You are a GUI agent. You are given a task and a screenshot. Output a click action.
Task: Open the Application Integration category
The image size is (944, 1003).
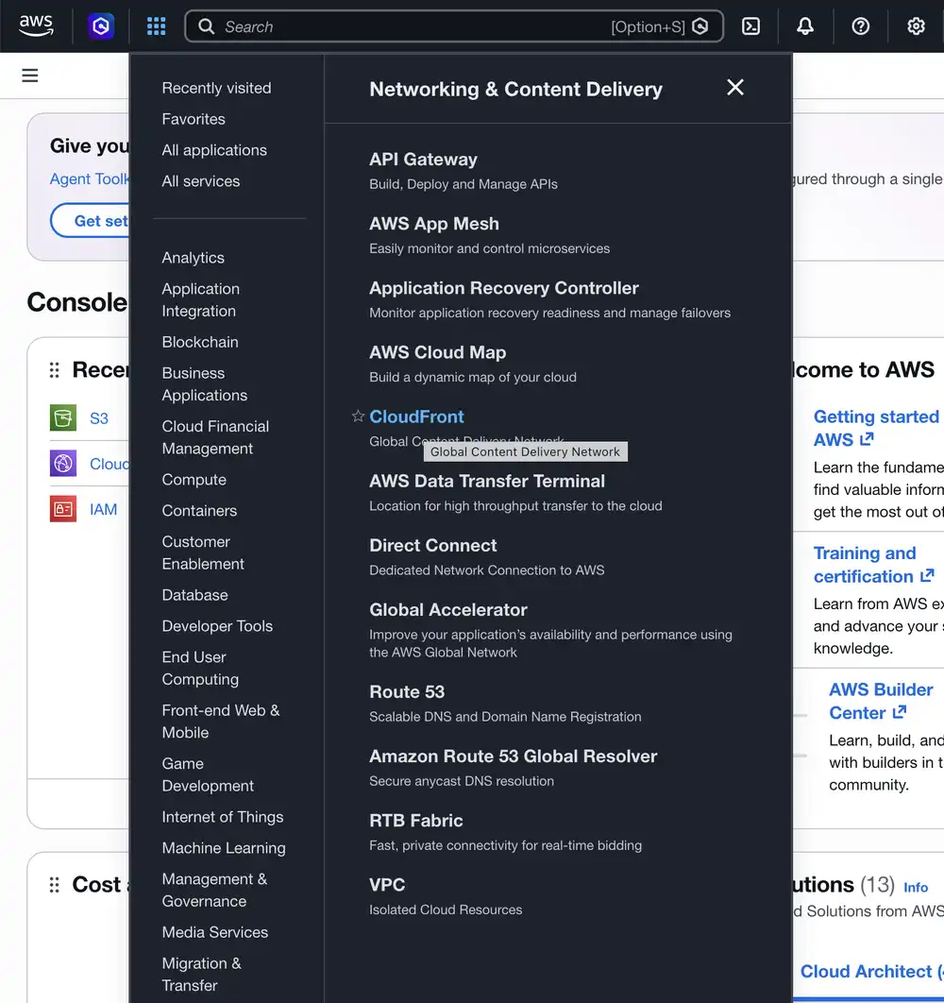tap(201, 300)
